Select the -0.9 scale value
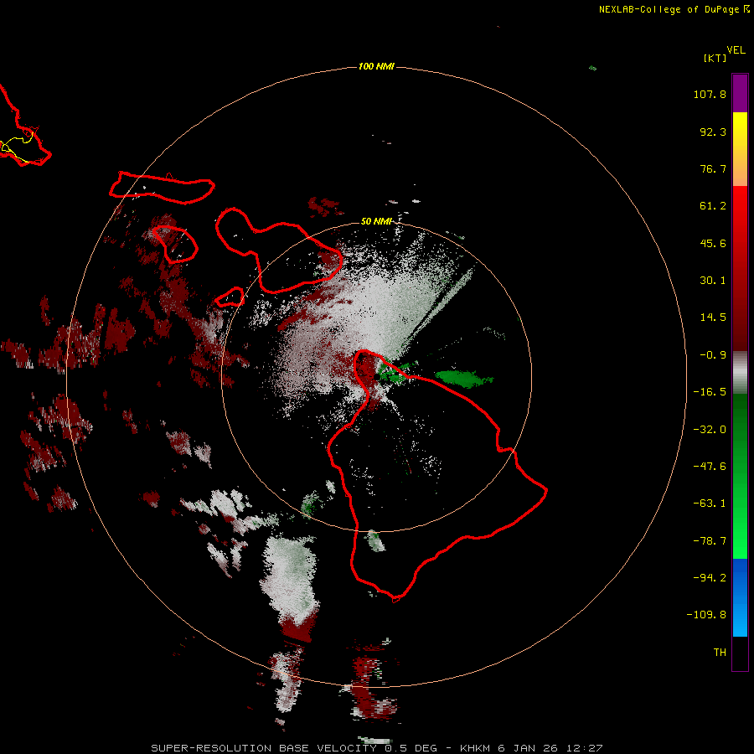Viewport: 754px width, 754px height. (x=713, y=355)
